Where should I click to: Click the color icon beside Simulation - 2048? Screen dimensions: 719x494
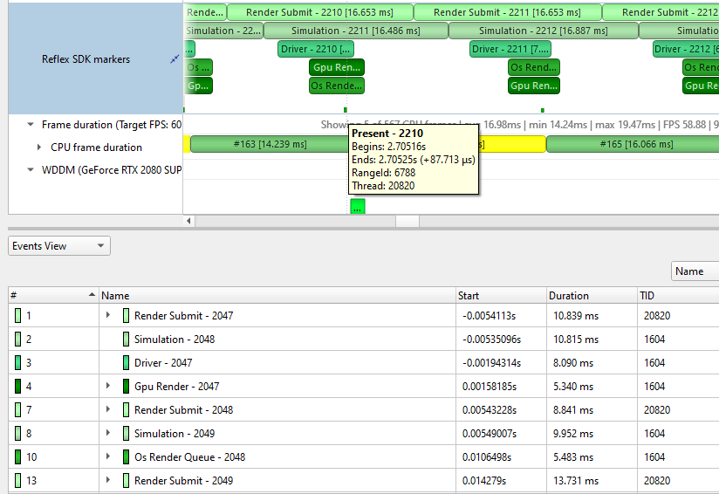126,340
